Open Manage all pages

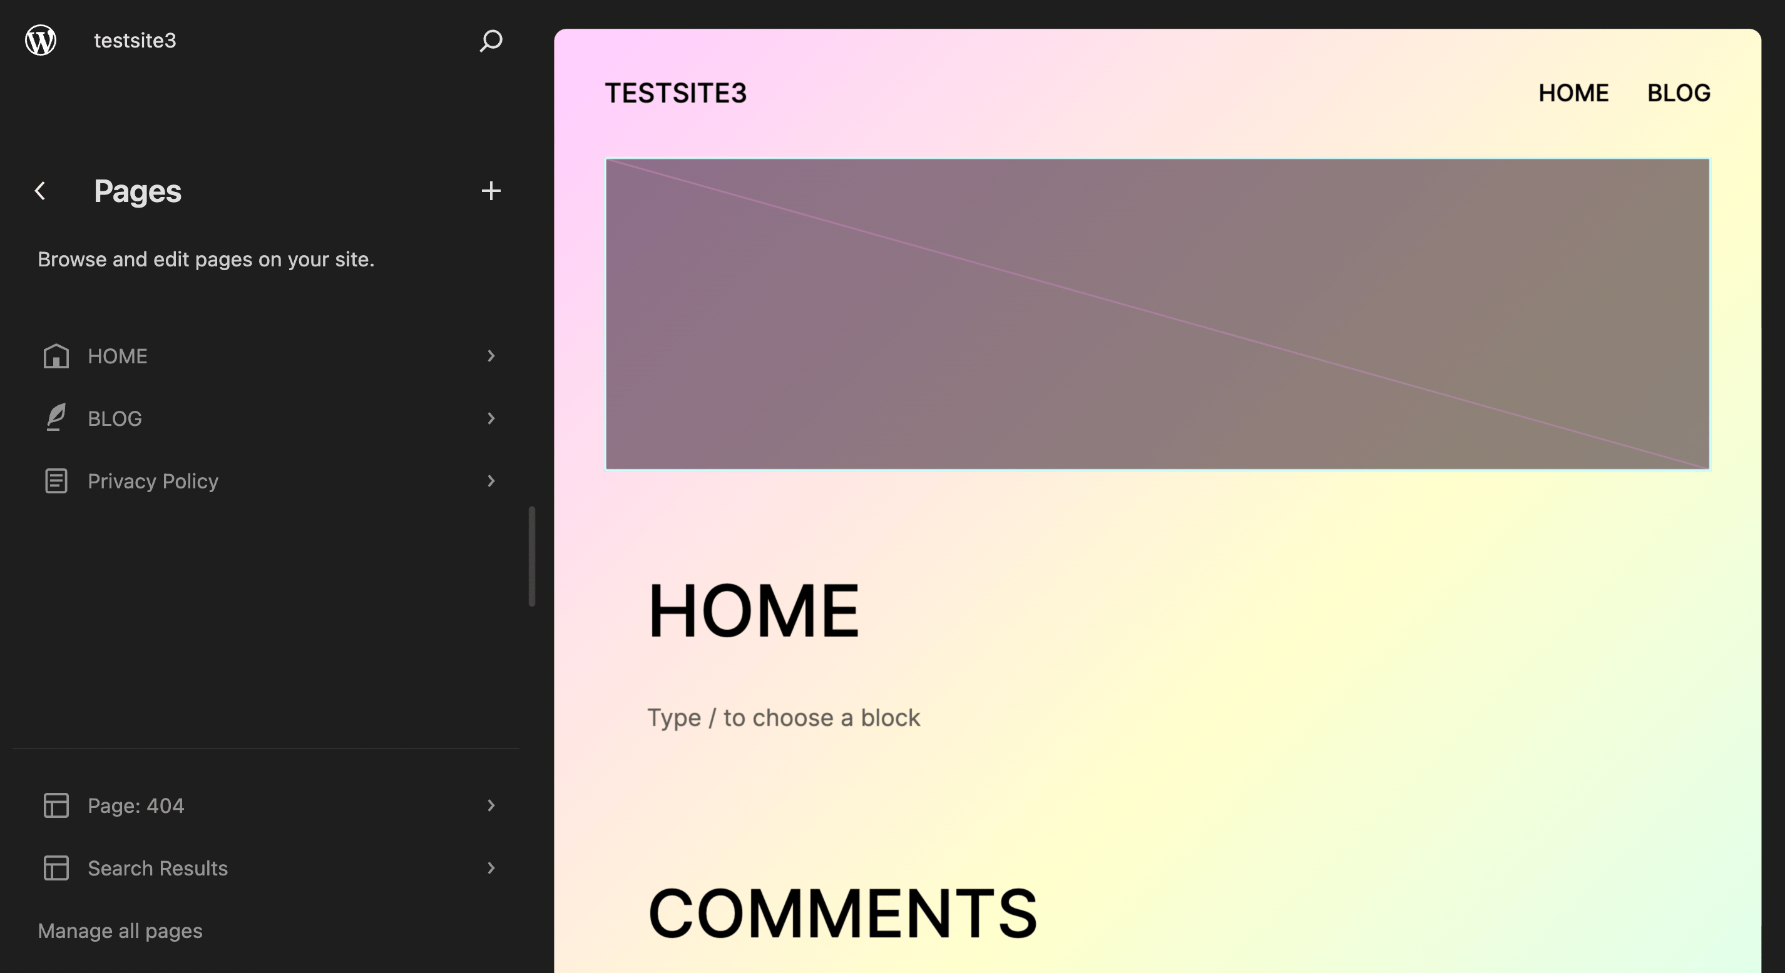point(120,930)
